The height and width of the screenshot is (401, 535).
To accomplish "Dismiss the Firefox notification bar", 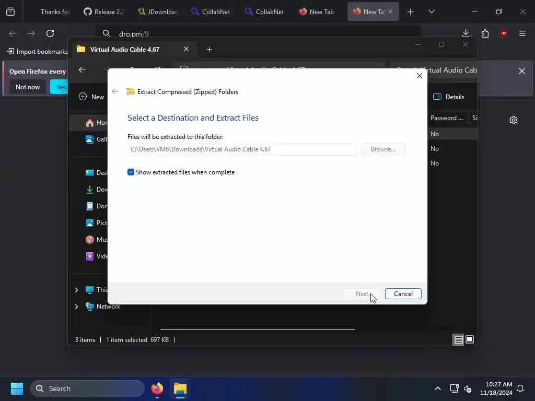I will click(522, 71).
